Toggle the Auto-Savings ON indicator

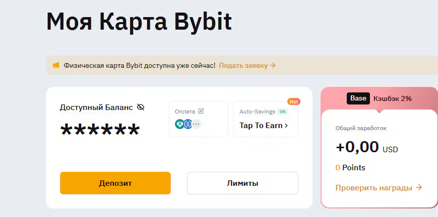point(282,112)
